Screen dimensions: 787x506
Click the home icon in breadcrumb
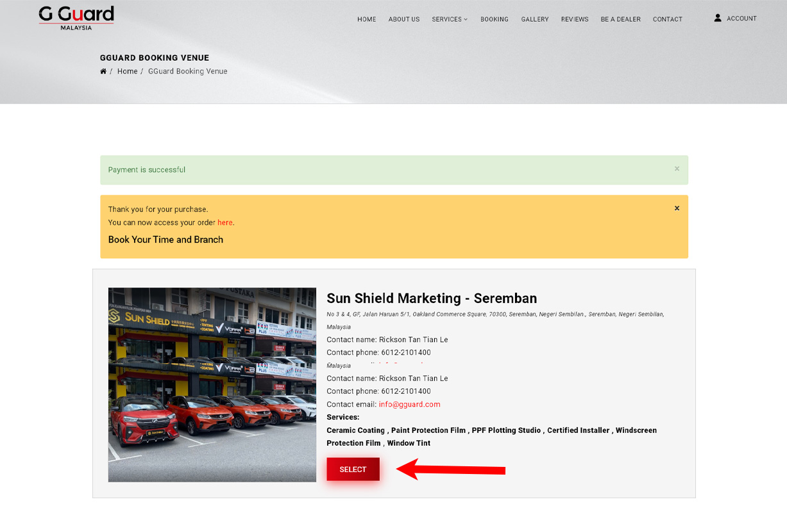pos(103,71)
